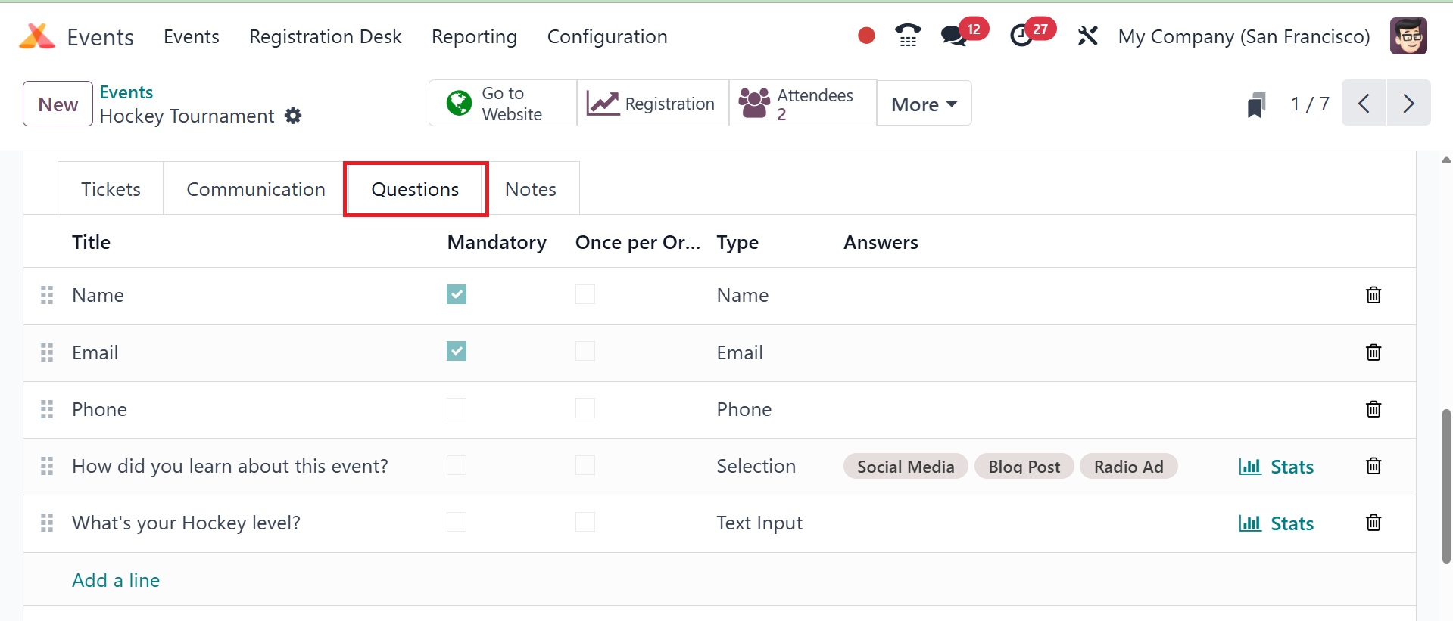Open the Configuration menu
The image size is (1453, 621).
coord(607,36)
